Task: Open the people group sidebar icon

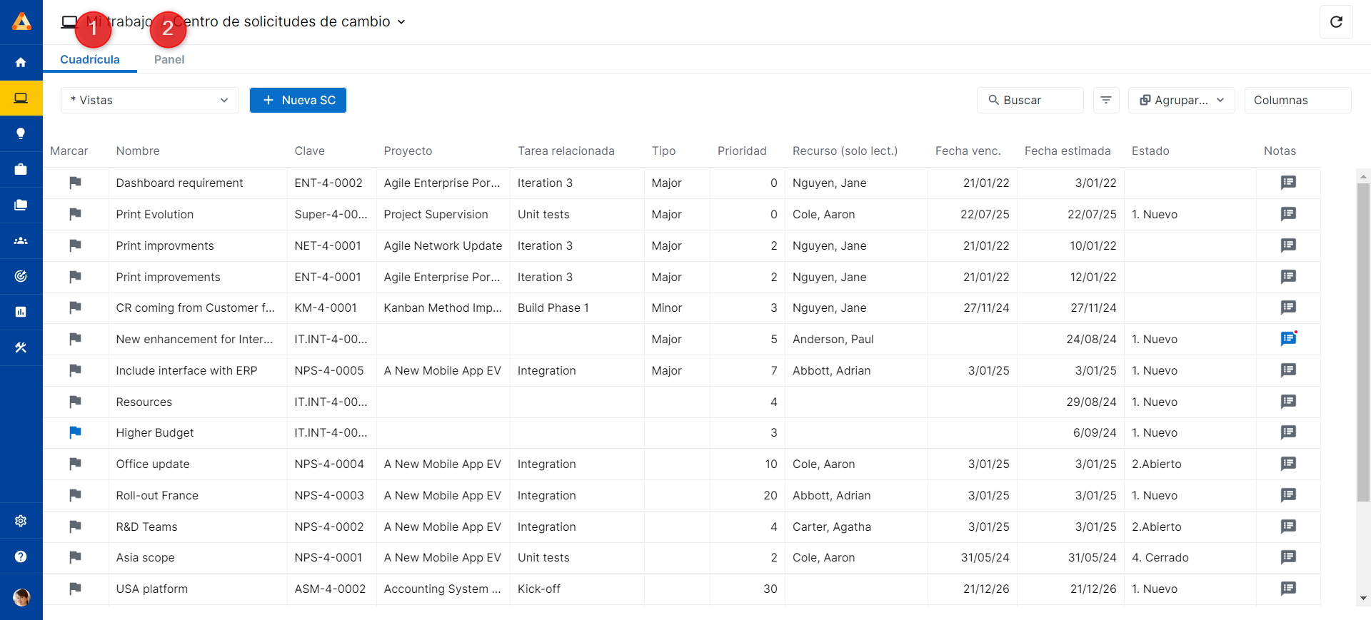Action: [x=21, y=240]
